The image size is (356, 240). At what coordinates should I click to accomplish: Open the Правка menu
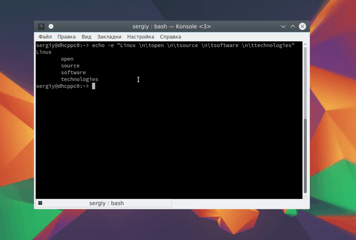[66, 37]
